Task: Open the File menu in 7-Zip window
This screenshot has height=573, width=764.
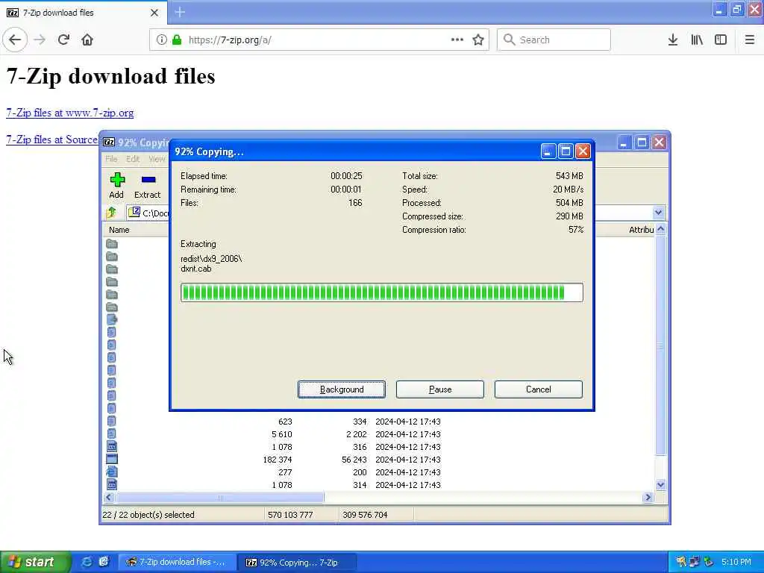Action: 111,159
